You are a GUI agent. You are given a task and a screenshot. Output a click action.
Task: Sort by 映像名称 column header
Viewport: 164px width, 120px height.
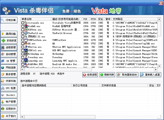(x=36, y=19)
